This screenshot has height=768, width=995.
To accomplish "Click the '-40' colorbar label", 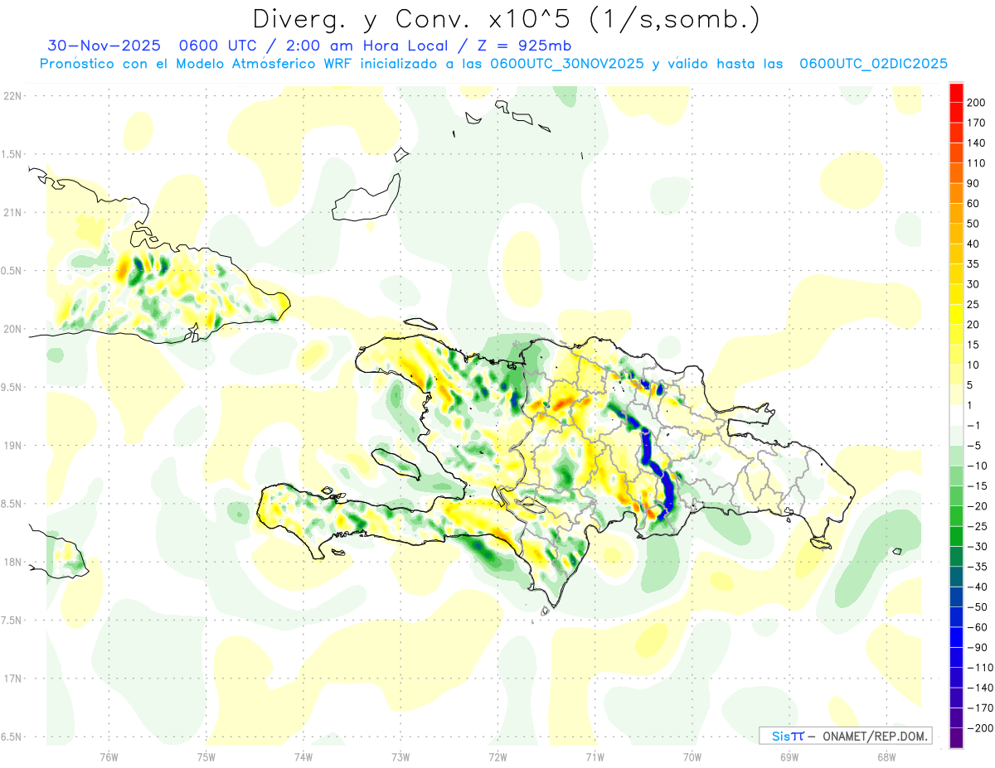I will coord(978,587).
